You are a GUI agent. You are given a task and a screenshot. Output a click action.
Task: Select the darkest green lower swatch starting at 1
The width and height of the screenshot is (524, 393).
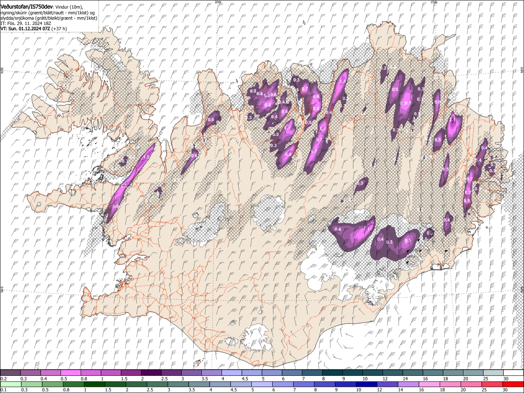pos(95,384)
